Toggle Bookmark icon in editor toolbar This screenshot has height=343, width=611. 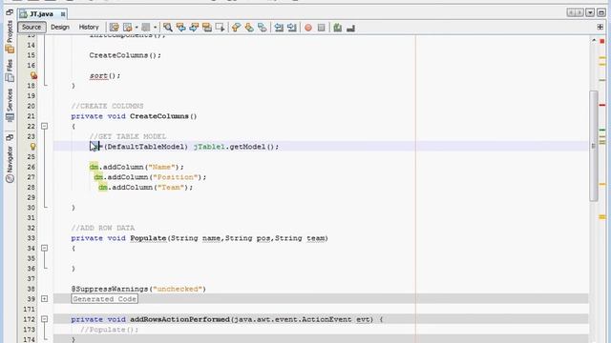pos(263,28)
